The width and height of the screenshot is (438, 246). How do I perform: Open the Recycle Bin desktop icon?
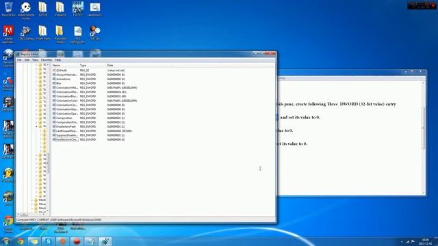8,9
